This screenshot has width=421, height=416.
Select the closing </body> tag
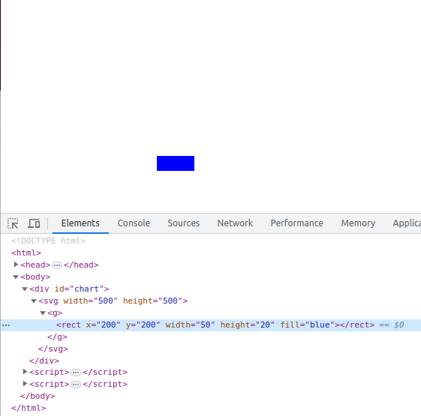38,397
